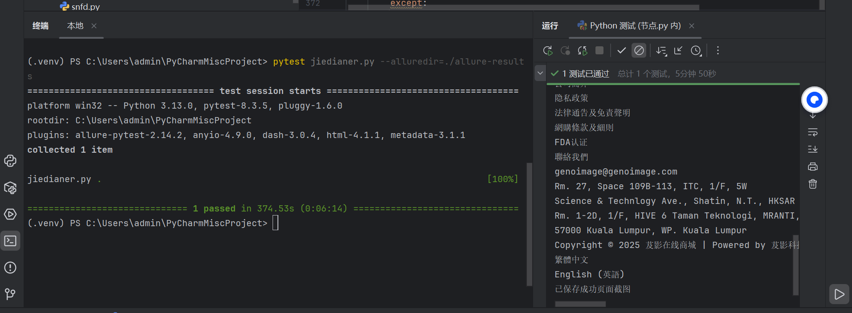Rerun the test with the Rerun icon
852x313 pixels.
pos(548,51)
